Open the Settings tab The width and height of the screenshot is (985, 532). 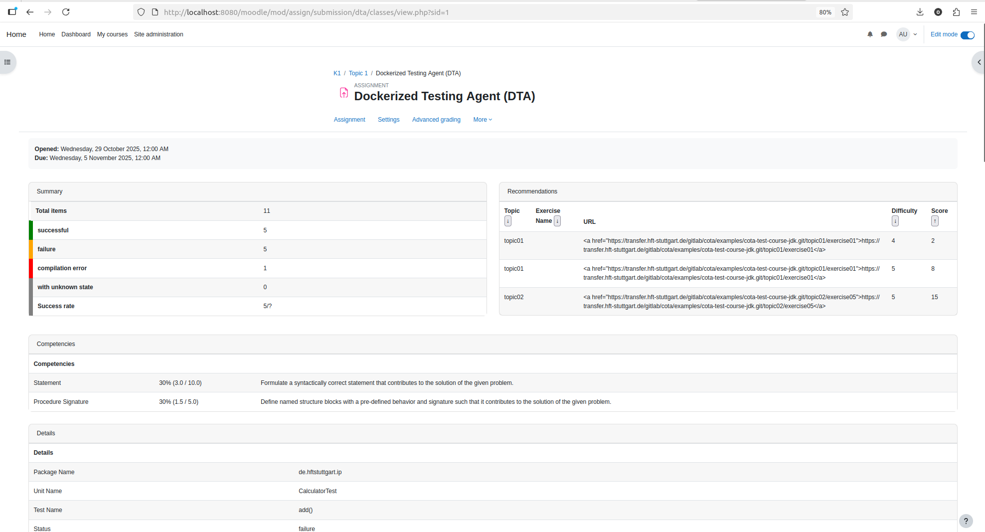pos(389,120)
